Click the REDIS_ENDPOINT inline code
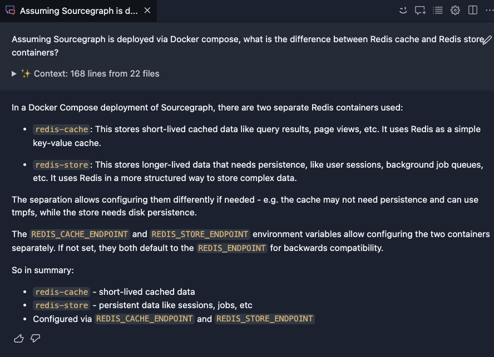 [x=232, y=248]
